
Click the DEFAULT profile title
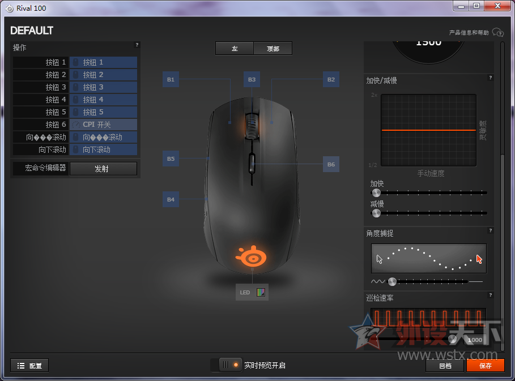[x=32, y=31]
